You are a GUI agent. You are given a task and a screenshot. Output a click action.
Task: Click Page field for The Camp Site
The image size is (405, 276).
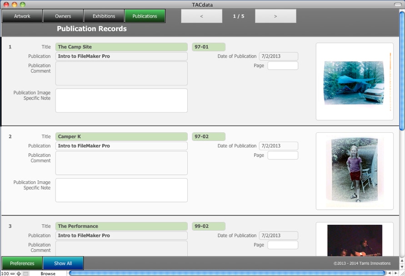pos(283,66)
